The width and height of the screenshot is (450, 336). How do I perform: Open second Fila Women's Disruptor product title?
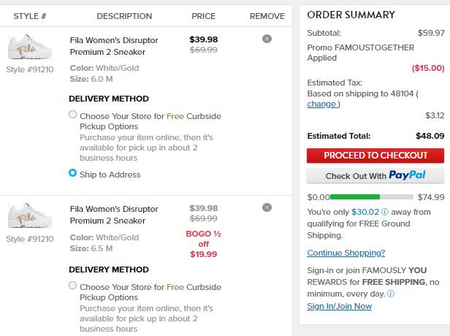pos(114,215)
